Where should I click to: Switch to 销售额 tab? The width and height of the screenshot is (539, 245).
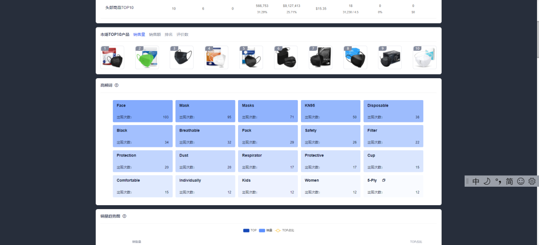155,34
